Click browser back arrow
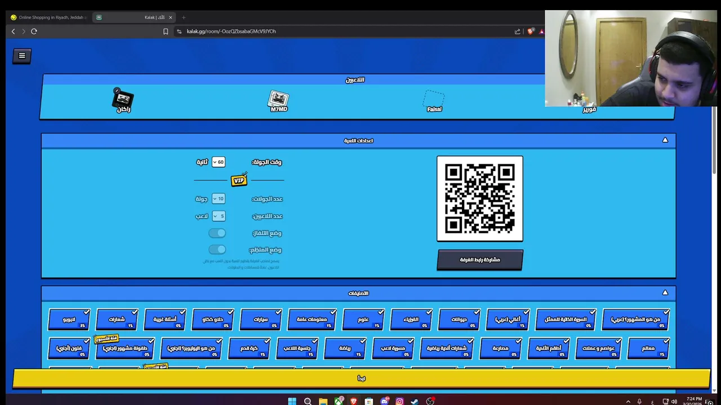The height and width of the screenshot is (405, 721). (x=14, y=31)
